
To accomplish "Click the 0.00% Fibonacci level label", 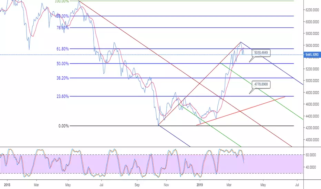I will [x=63, y=126].
